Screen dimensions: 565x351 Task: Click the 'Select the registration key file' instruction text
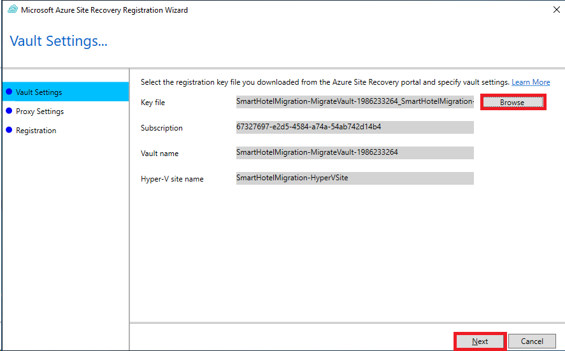(325, 82)
